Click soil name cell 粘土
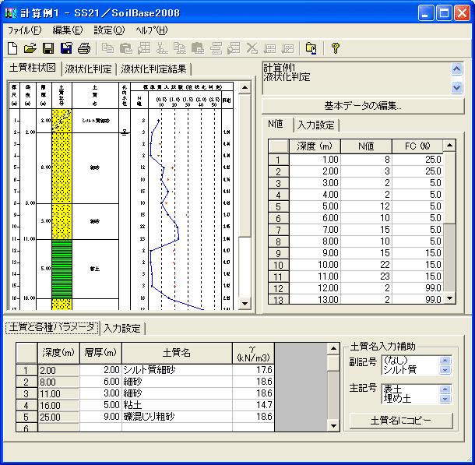The image size is (475, 465). (x=177, y=405)
